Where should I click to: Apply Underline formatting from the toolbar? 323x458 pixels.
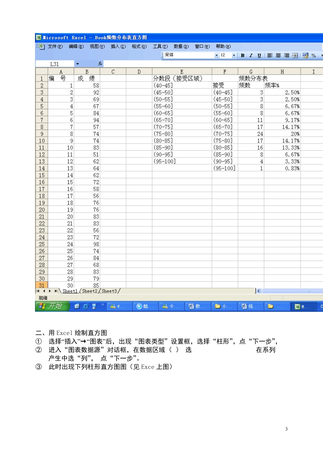pyautogui.click(x=259, y=56)
